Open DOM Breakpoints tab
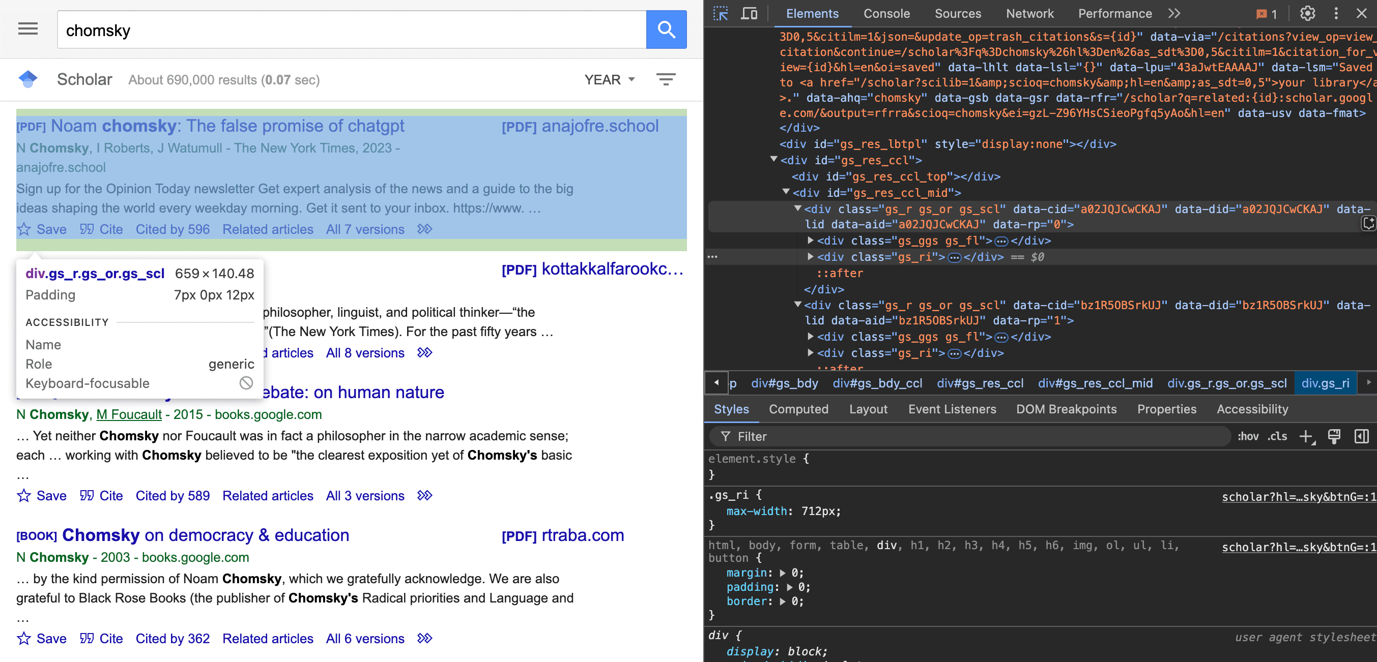This screenshot has width=1377, height=662. point(1066,409)
